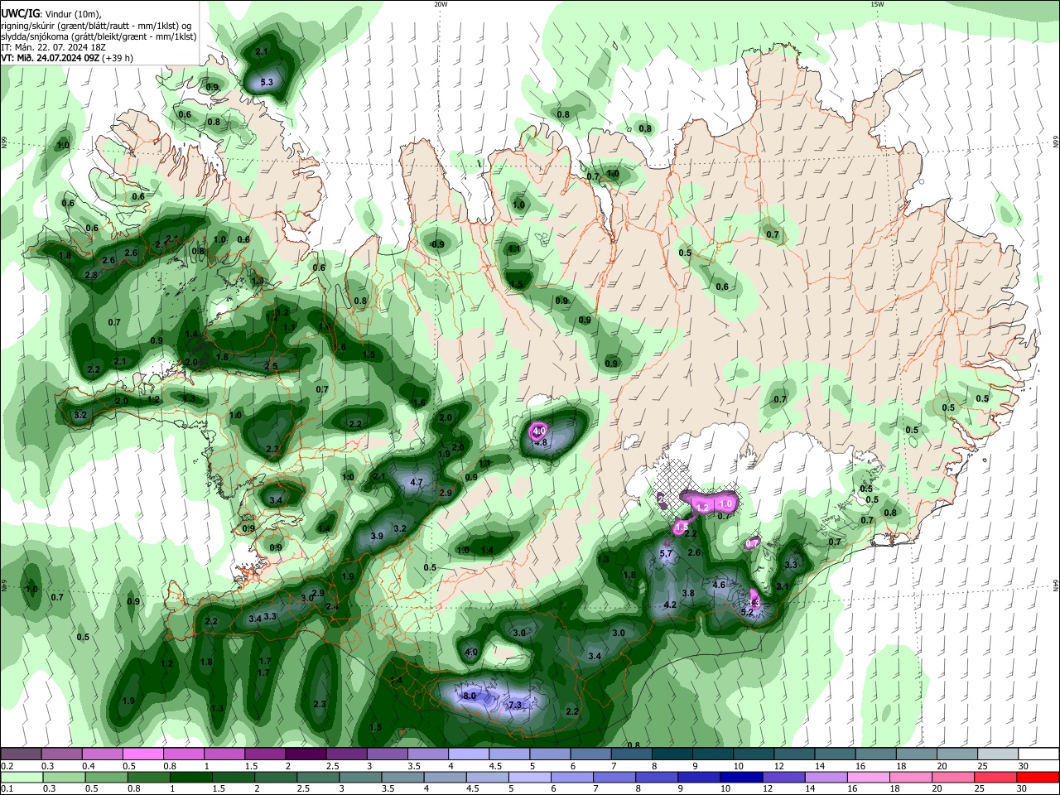This screenshot has width=1060, height=795.
Task: Click the 8.0 precipitation value on the map
Action: click(x=470, y=696)
